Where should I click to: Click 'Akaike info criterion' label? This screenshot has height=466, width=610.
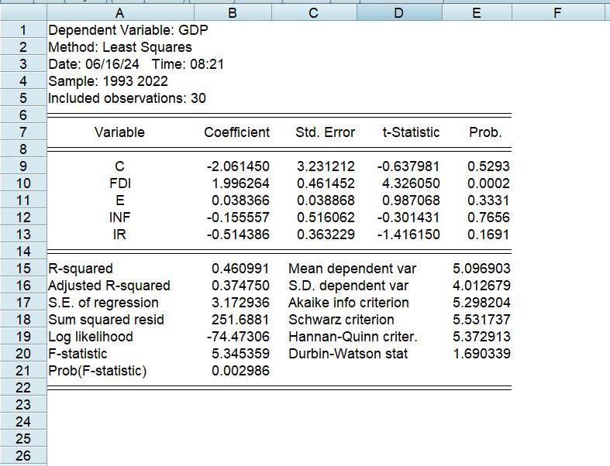point(349,303)
